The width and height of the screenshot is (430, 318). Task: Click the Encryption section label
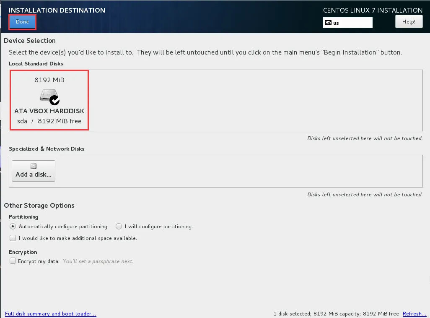point(23,252)
